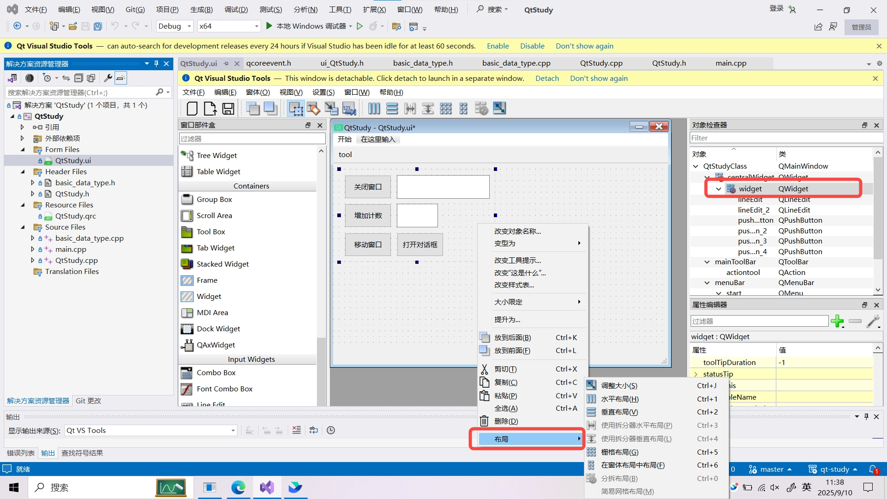Open 变型为 submenu in context menu
Image resolution: width=887 pixels, height=499 pixels.
pos(533,243)
